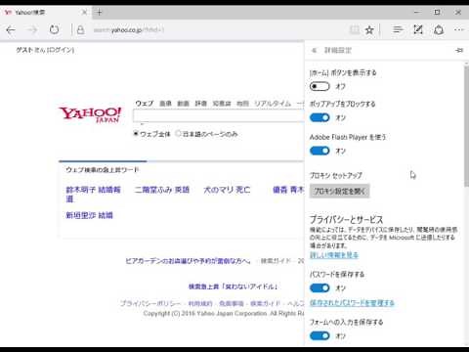Open the '笑わないアイドル' rising search link
469x352 pixels.
(x=234, y=286)
